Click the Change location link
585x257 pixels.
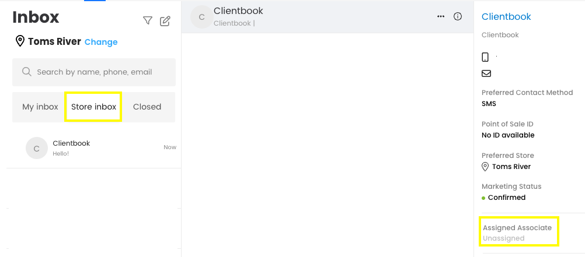pyautogui.click(x=101, y=42)
